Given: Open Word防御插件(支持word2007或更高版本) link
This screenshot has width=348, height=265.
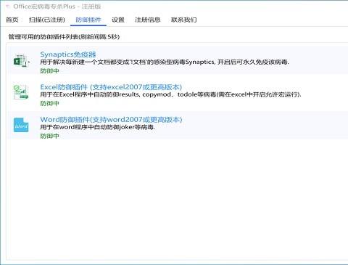Looking at the screenshot, I should coord(111,119).
